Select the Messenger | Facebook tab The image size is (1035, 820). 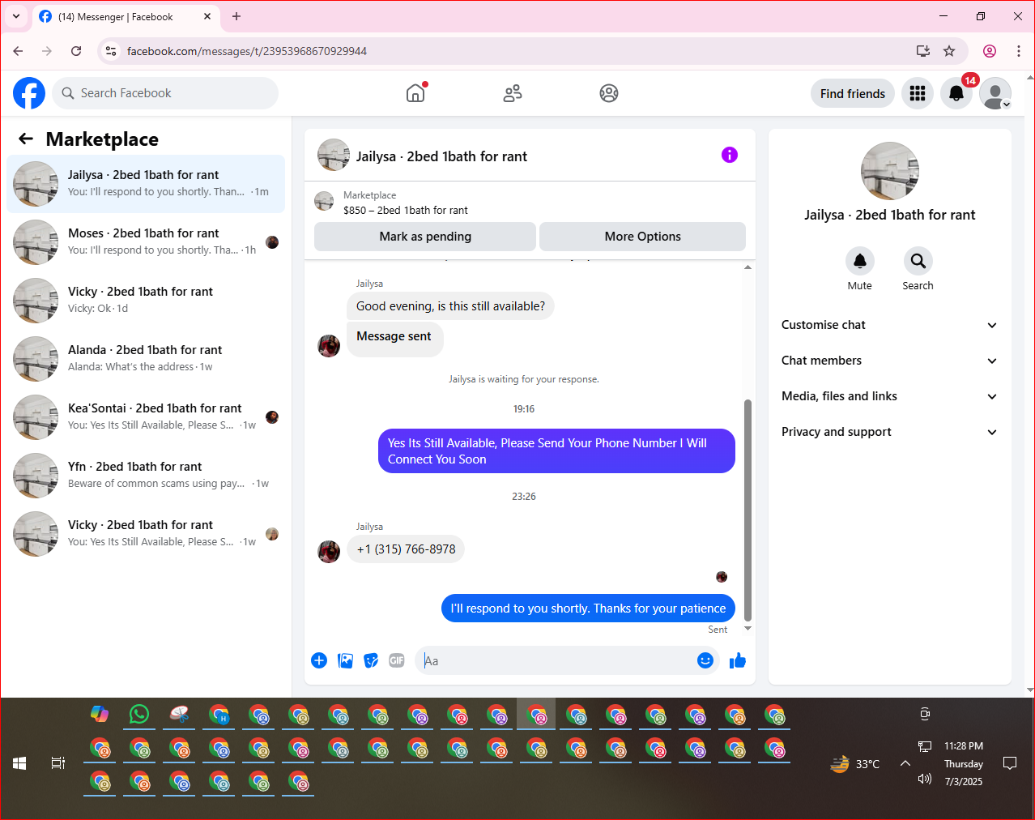(x=126, y=16)
